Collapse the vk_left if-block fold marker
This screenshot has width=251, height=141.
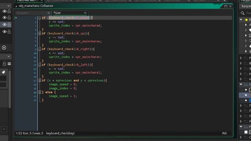click(x=40, y=65)
